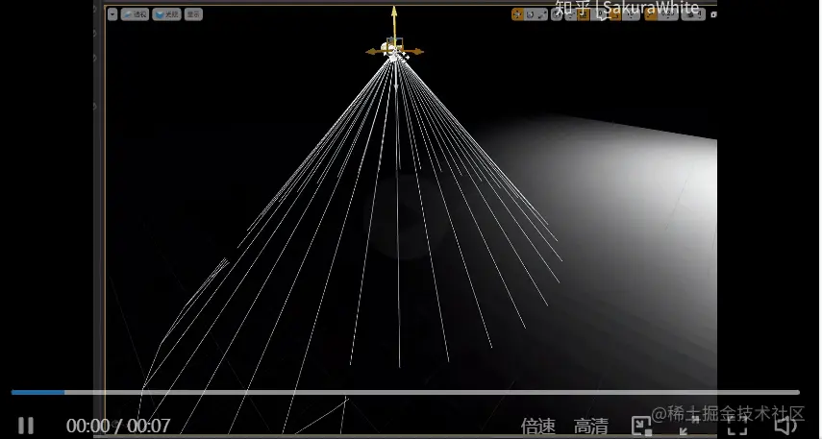The height and width of the screenshot is (439, 822).
Task: Click the 00:00 / 00:07 time display
Action: (118, 426)
